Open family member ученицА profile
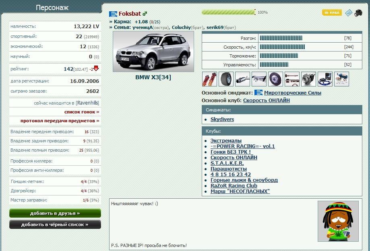This screenshot has height=251, width=370. [x=142, y=27]
